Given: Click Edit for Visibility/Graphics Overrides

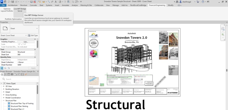Looking at the screenshot, I should pyautogui.click(x=26, y=42).
